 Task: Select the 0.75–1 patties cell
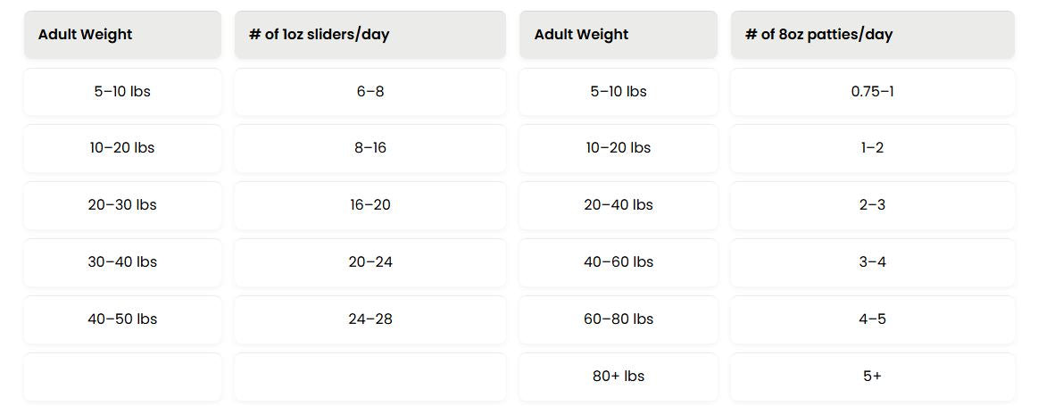click(872, 92)
